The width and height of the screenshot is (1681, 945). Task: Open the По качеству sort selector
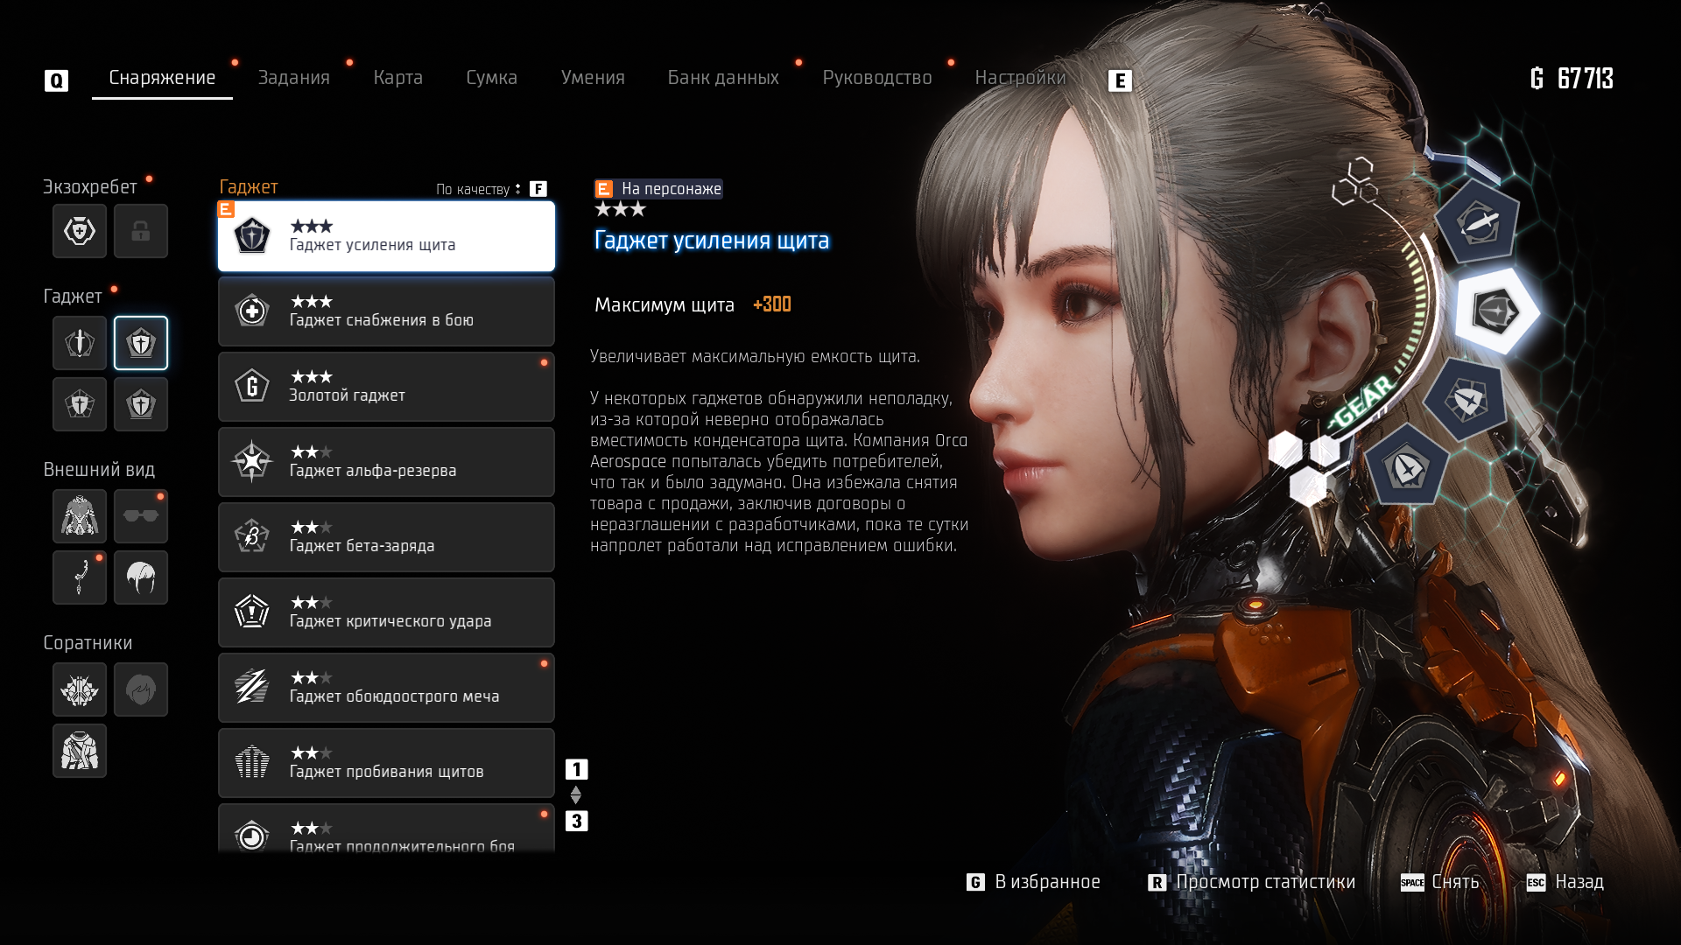pyautogui.click(x=478, y=189)
